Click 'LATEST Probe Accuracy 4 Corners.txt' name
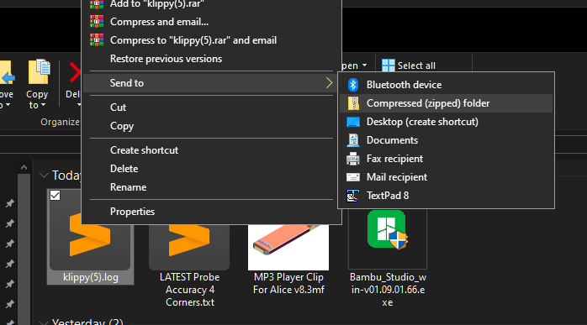 coord(189,290)
